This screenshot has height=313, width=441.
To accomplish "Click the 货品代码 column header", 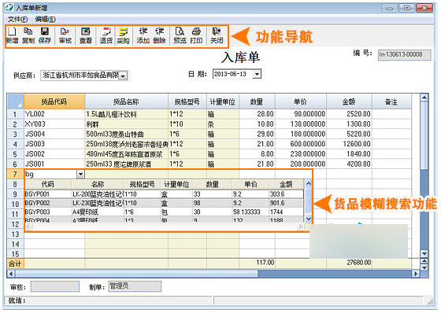I will pos(54,101).
